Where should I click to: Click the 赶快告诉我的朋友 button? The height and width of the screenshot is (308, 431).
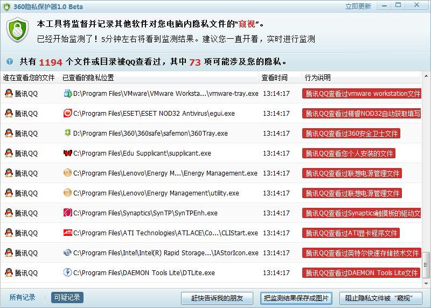point(217,298)
